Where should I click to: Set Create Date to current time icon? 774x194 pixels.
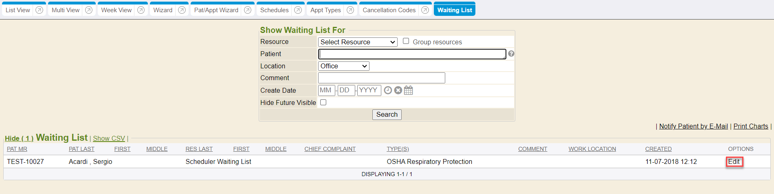tap(388, 90)
